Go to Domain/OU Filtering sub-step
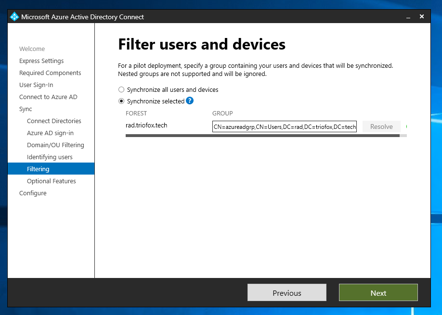442x315 pixels. [55, 145]
